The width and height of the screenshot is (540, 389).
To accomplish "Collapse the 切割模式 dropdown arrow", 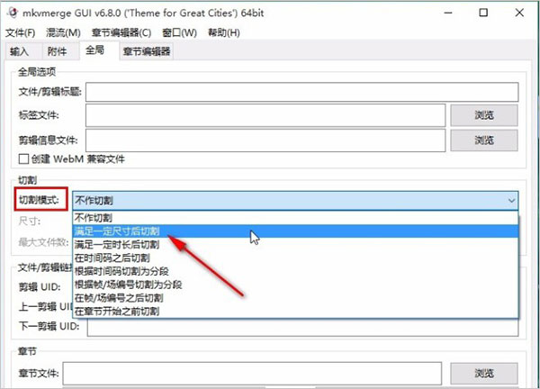I will 511,201.
